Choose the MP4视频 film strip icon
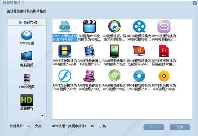 65,51
